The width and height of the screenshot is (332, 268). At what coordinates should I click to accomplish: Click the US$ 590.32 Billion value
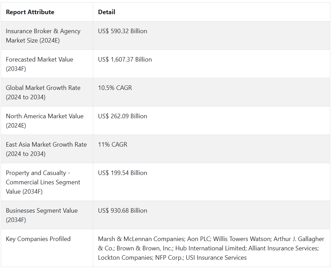pyautogui.click(x=123, y=31)
